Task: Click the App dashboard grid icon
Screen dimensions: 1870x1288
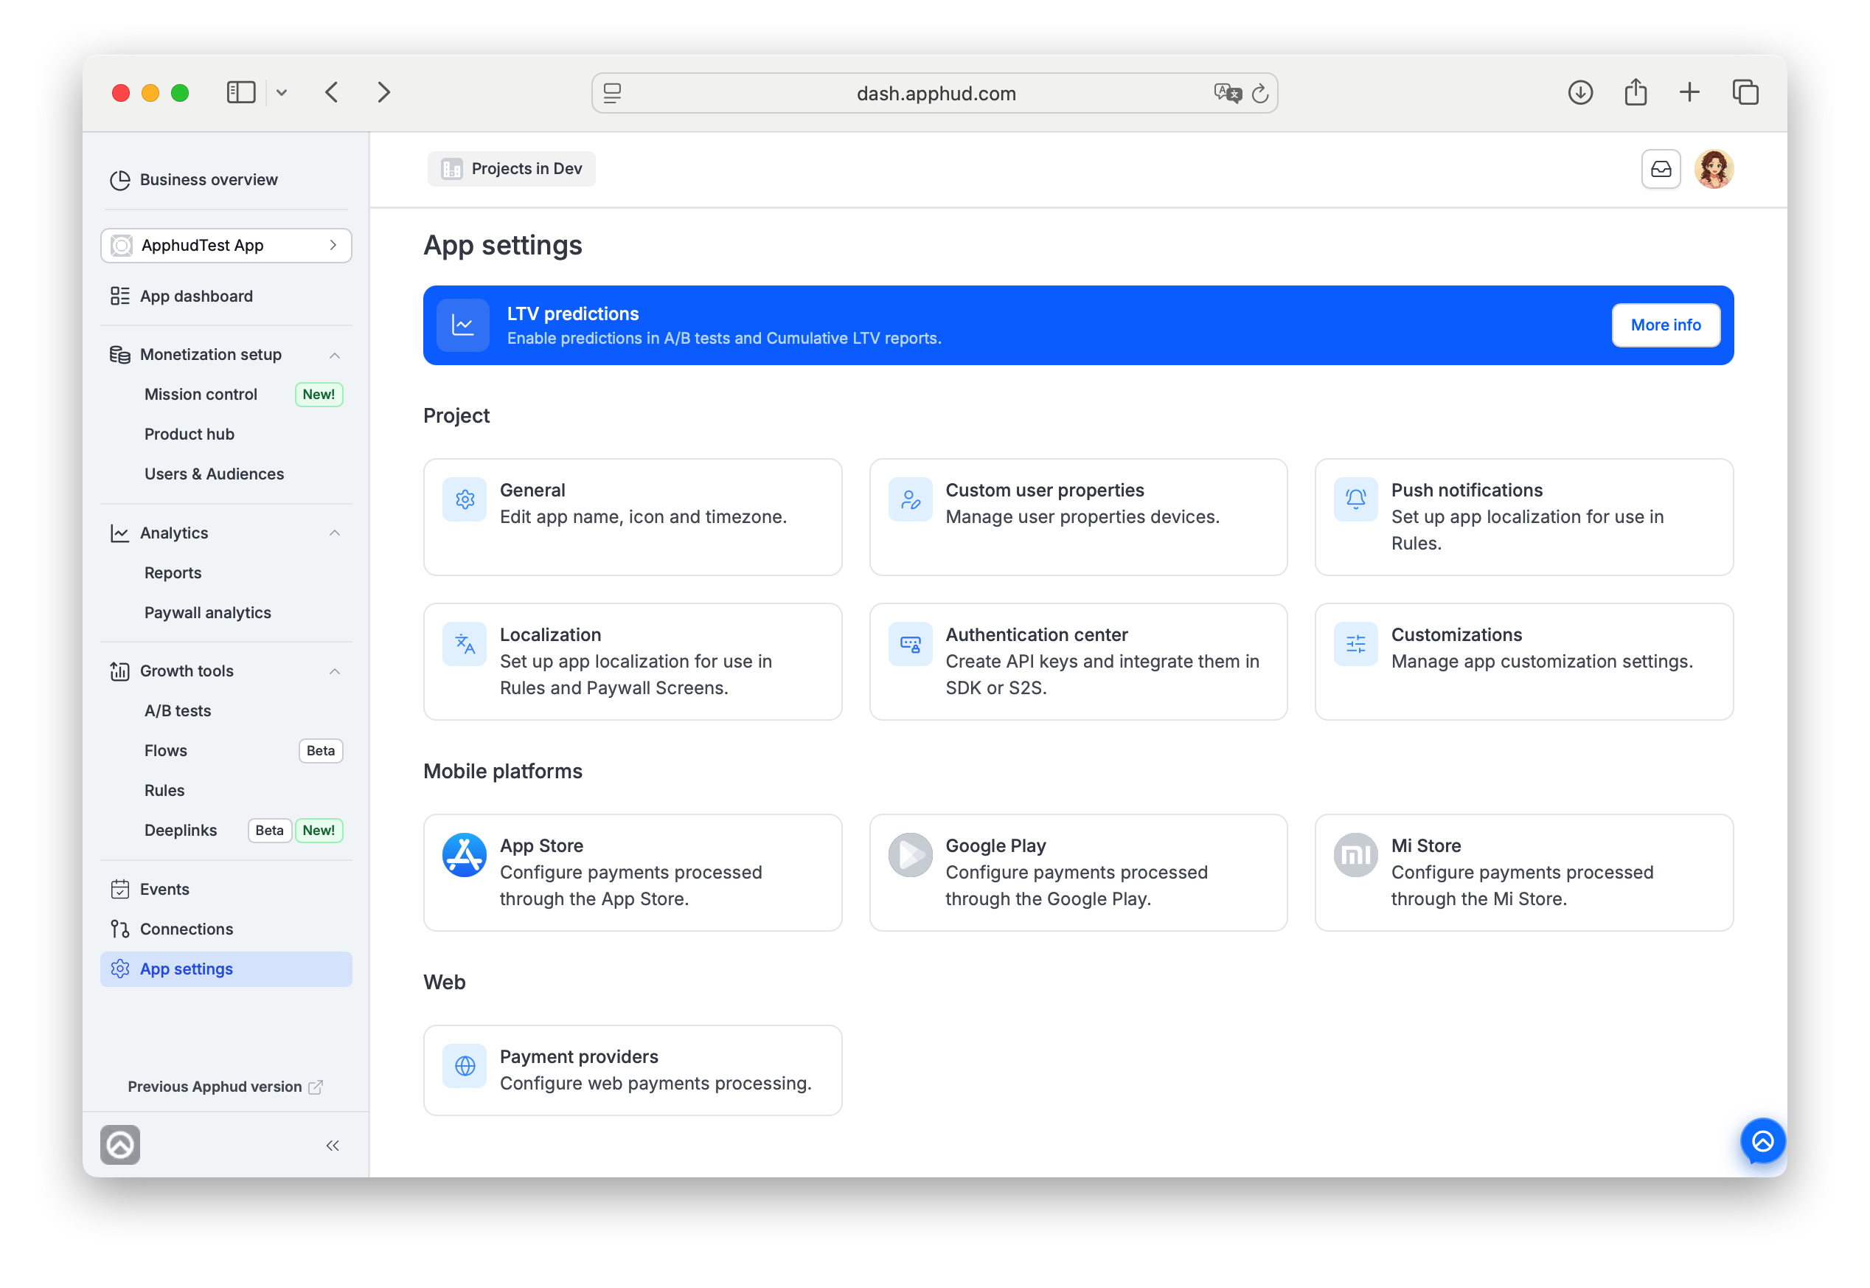Action: click(120, 296)
